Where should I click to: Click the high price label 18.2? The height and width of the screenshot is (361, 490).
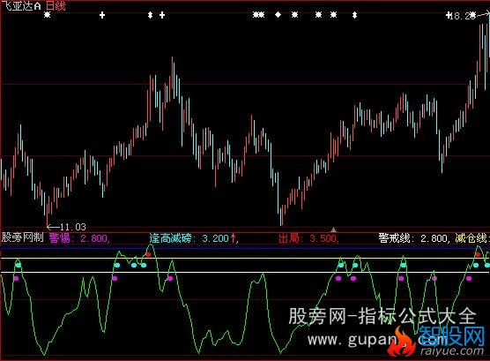tap(462, 16)
